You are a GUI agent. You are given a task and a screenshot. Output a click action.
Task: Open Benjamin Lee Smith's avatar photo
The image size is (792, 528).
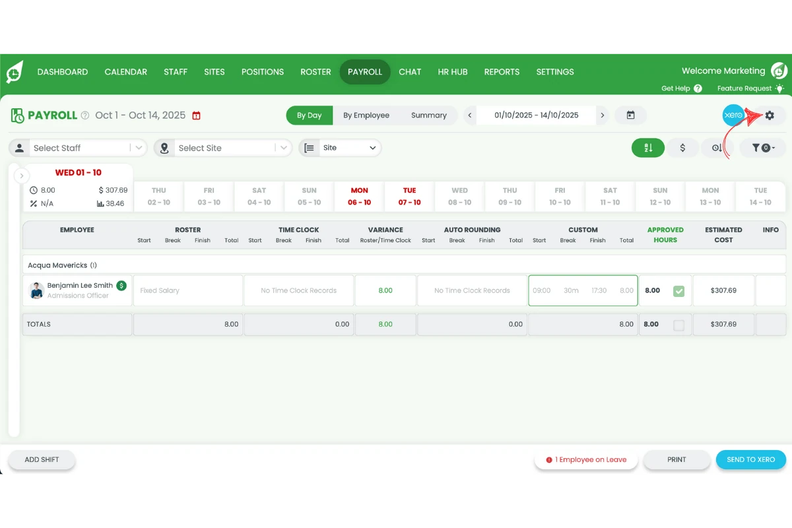(36, 290)
